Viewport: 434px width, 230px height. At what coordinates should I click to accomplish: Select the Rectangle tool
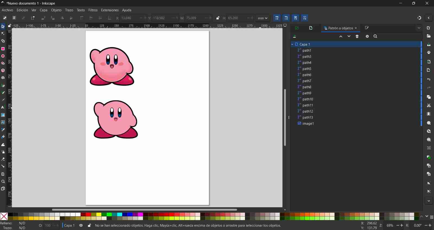click(3, 49)
